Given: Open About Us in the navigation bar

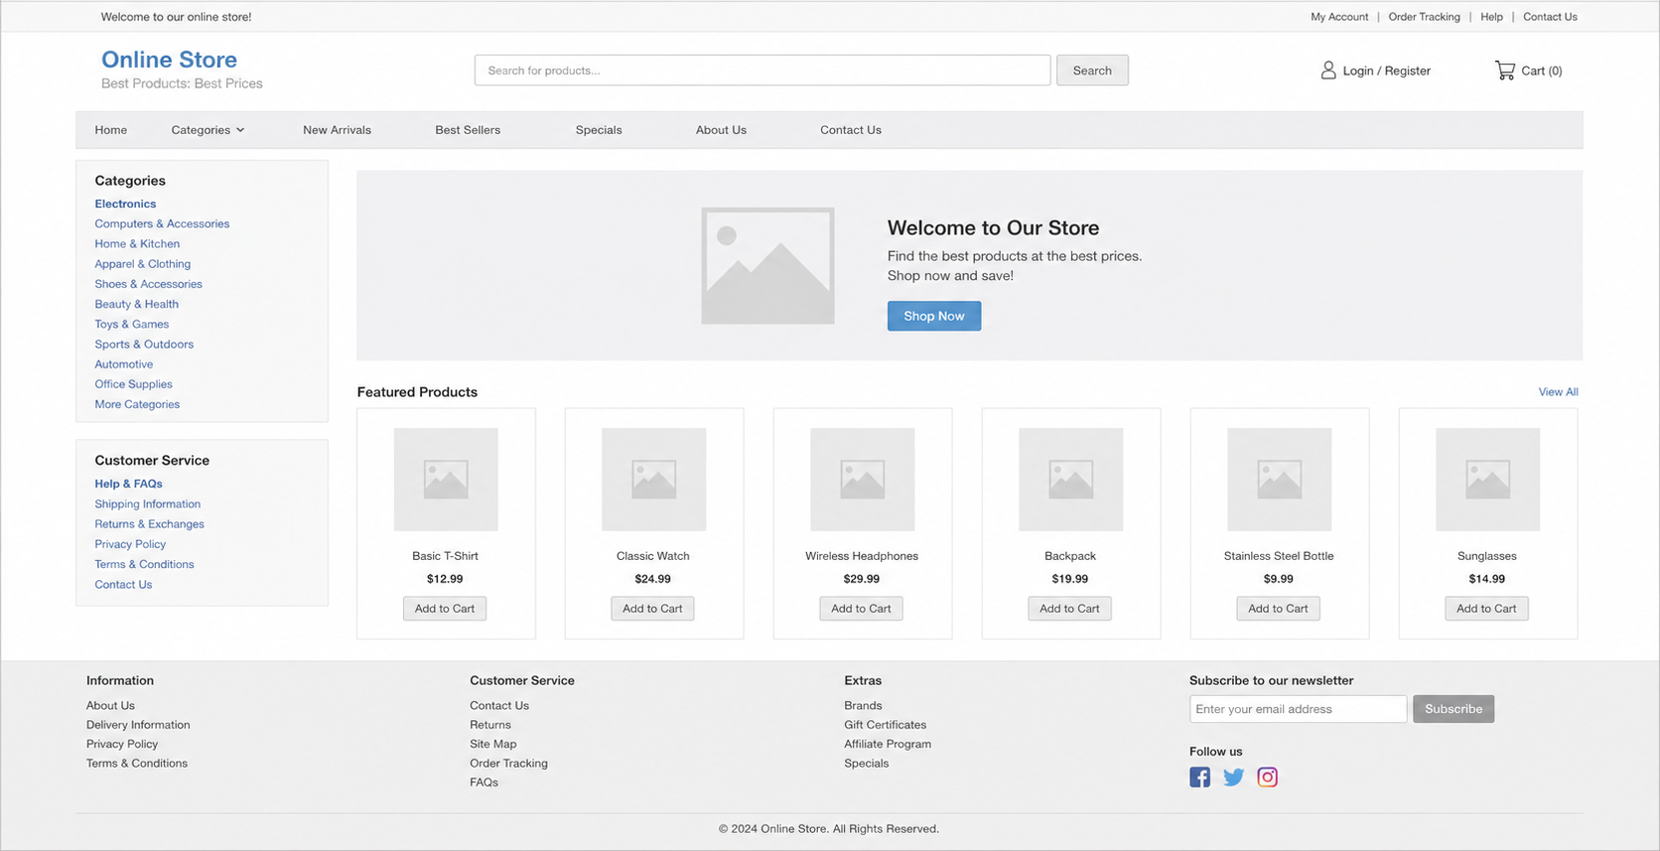Looking at the screenshot, I should 721,130.
